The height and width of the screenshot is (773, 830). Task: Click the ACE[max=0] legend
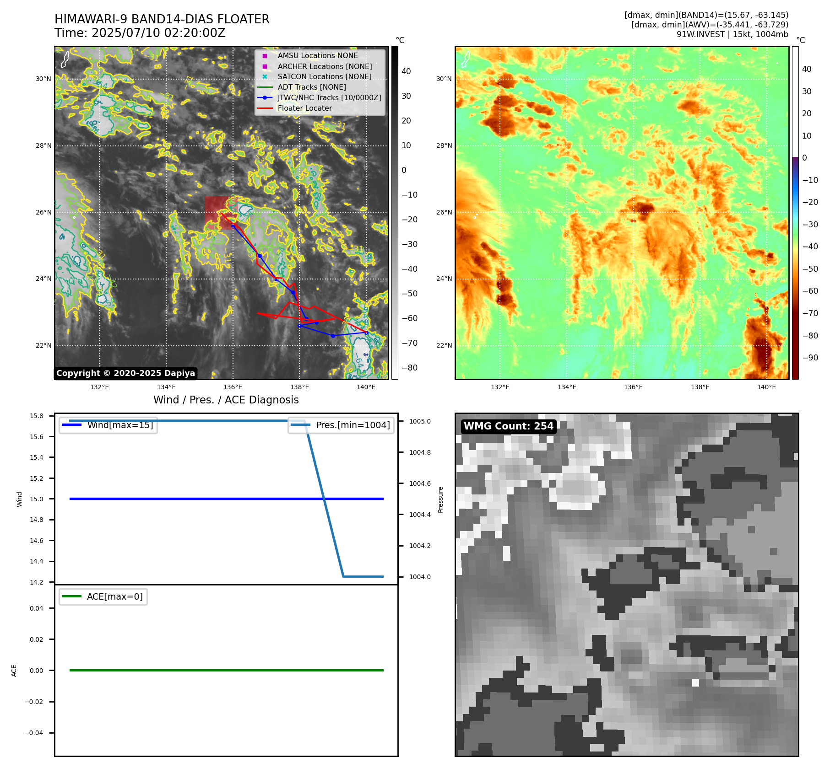(x=103, y=596)
